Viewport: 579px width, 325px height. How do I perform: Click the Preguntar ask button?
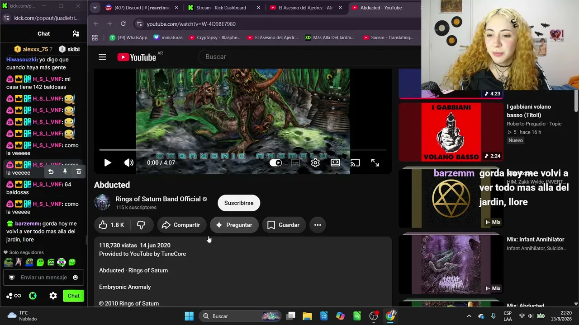[x=234, y=225]
